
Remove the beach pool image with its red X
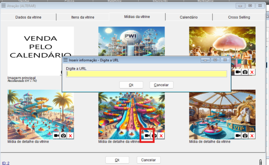(70, 136)
